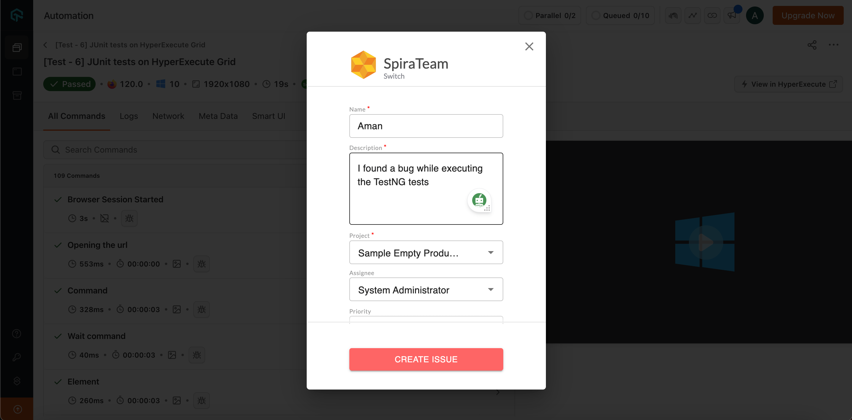
Task: Click View in HyperExecute link
Action: pyautogui.click(x=788, y=84)
